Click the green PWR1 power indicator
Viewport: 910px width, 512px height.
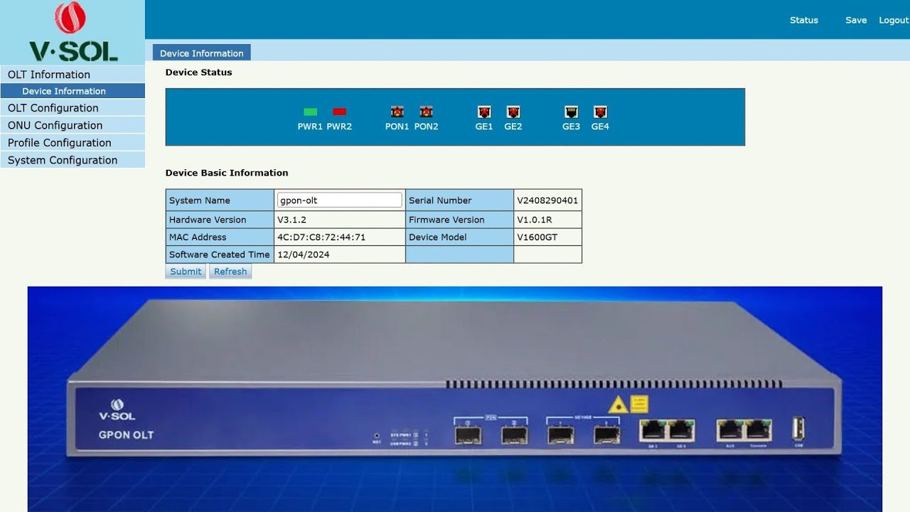coord(310,112)
